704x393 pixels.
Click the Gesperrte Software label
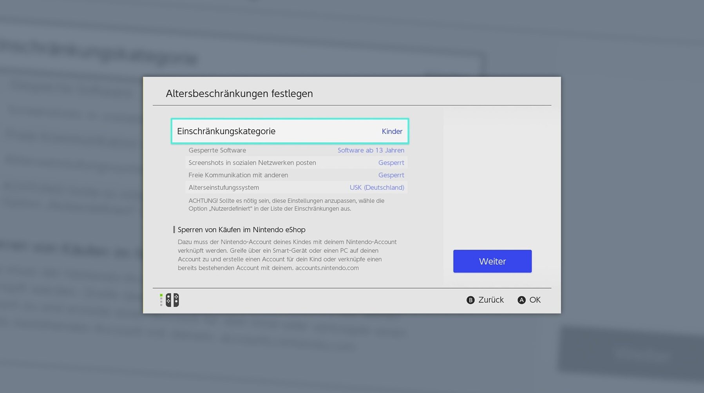[217, 150]
